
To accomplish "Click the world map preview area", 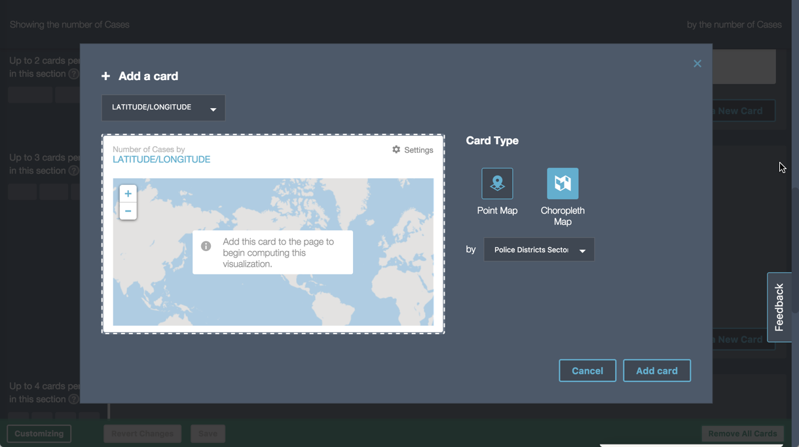I will [367, 295].
